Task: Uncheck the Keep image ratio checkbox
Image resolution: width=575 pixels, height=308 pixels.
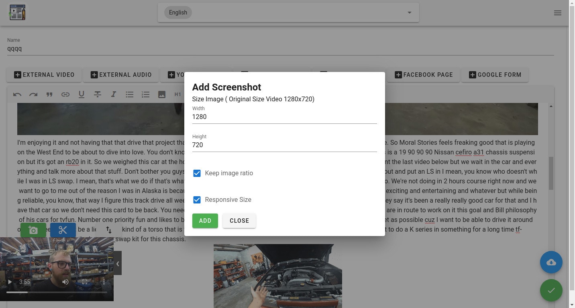Action: (197, 173)
